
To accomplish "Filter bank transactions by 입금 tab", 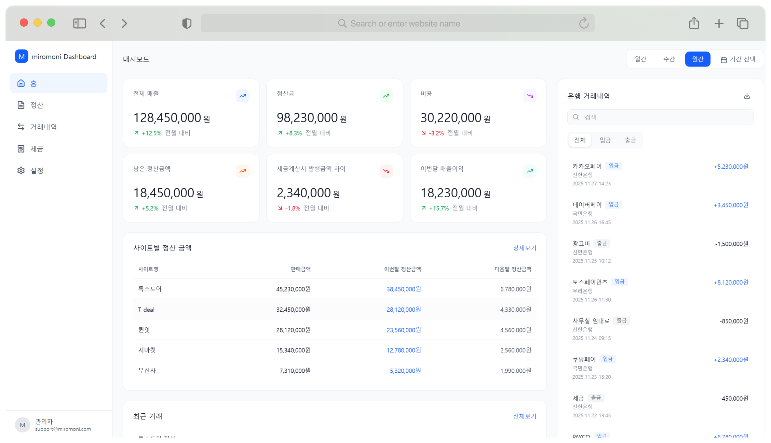I will [605, 140].
